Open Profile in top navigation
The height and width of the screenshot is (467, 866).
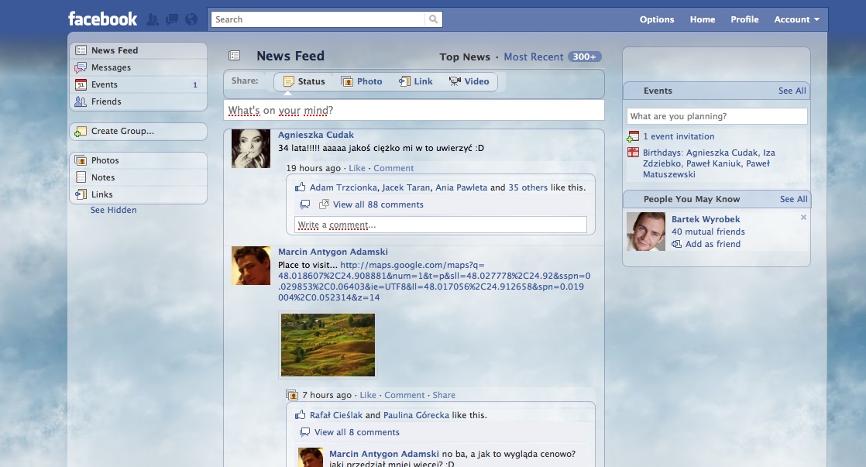(744, 19)
